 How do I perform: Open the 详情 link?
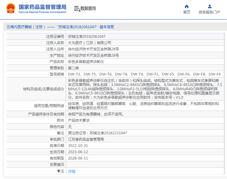pos(72,172)
